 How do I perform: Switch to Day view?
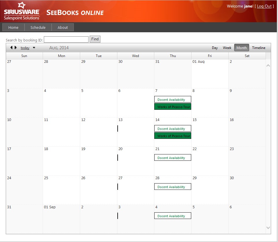click(215, 48)
